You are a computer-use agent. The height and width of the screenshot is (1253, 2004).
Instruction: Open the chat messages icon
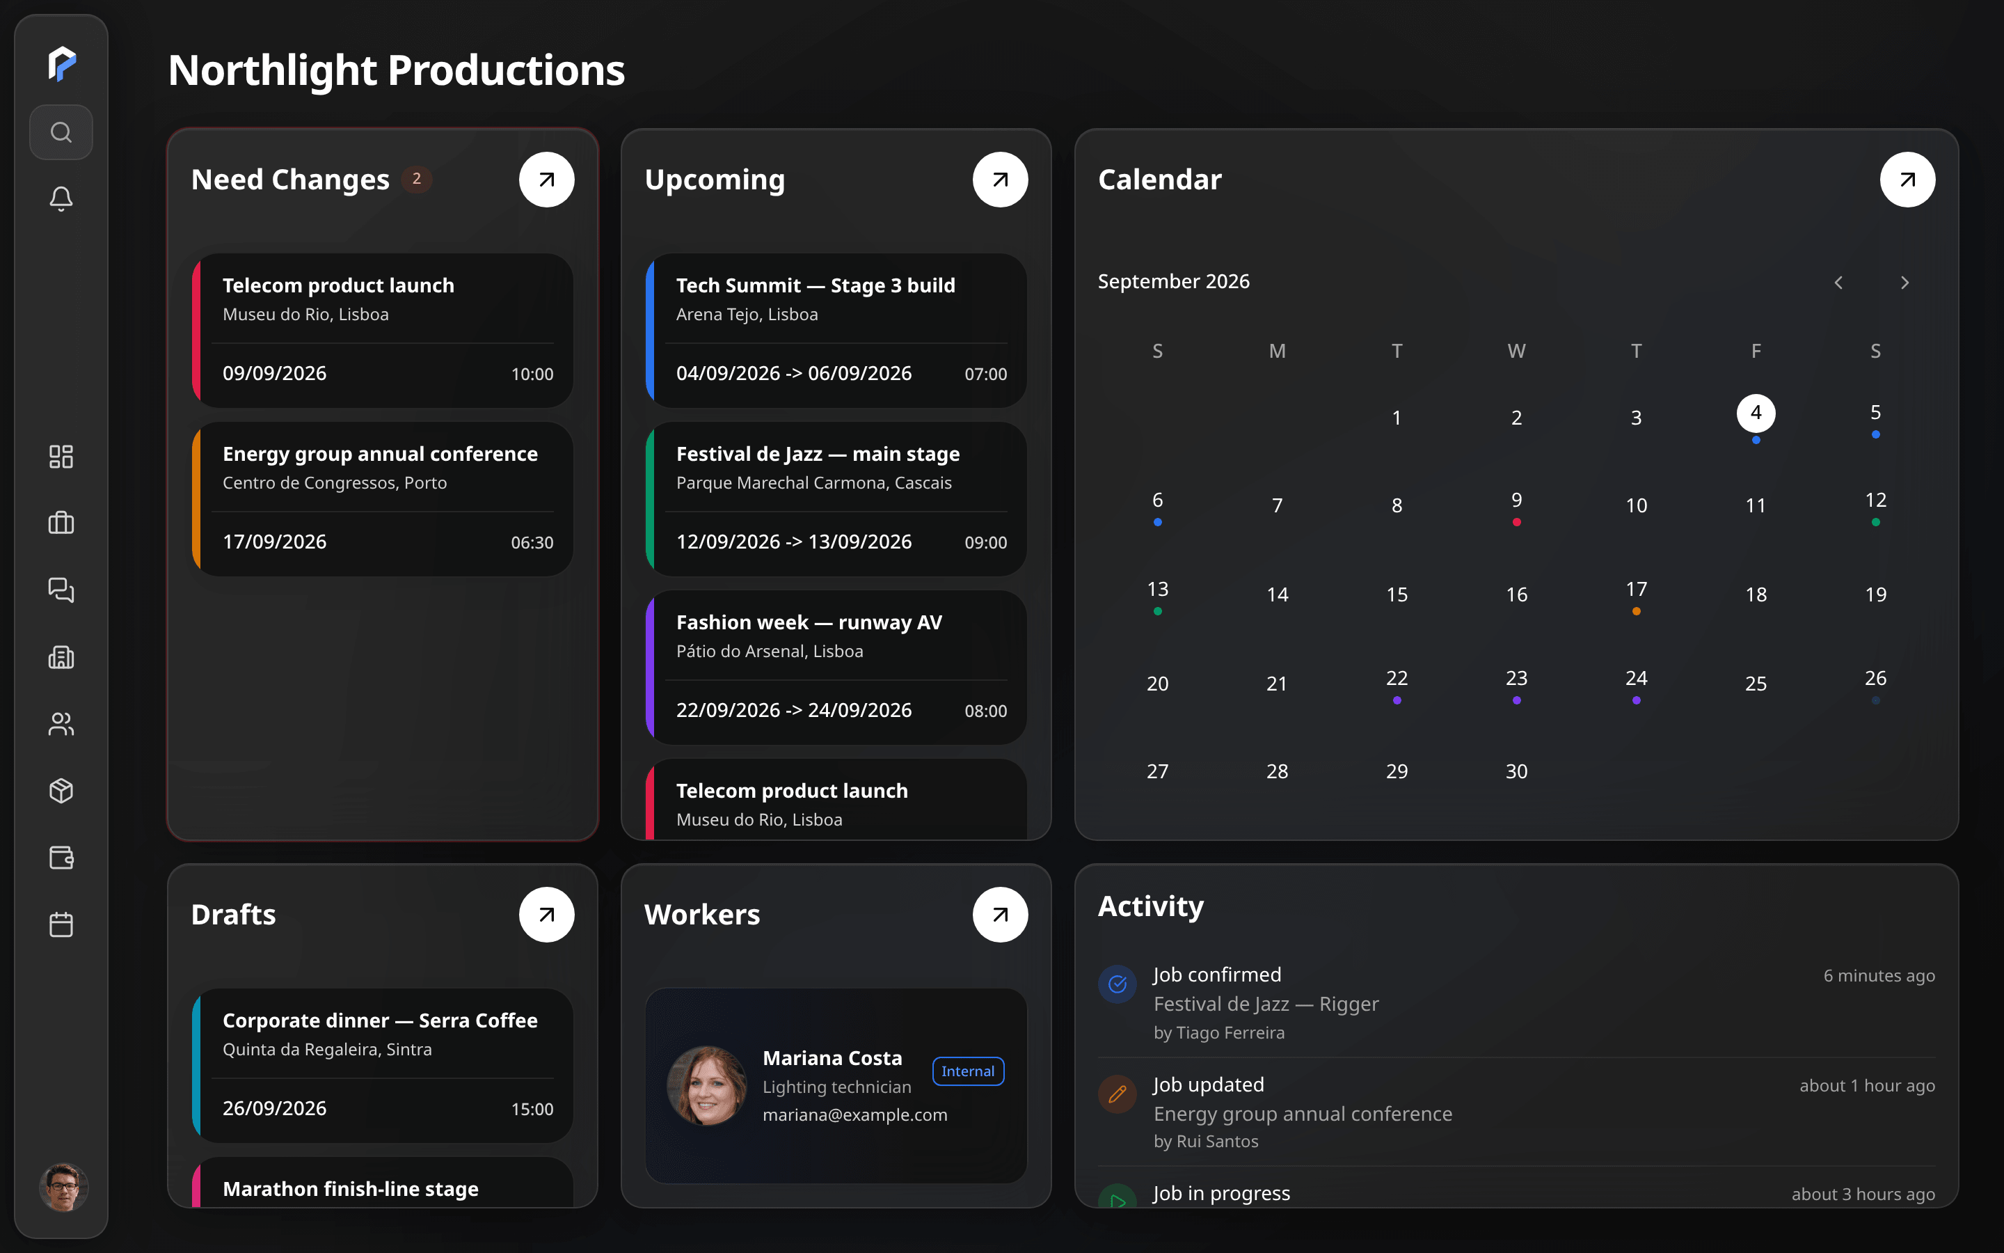[x=61, y=590]
